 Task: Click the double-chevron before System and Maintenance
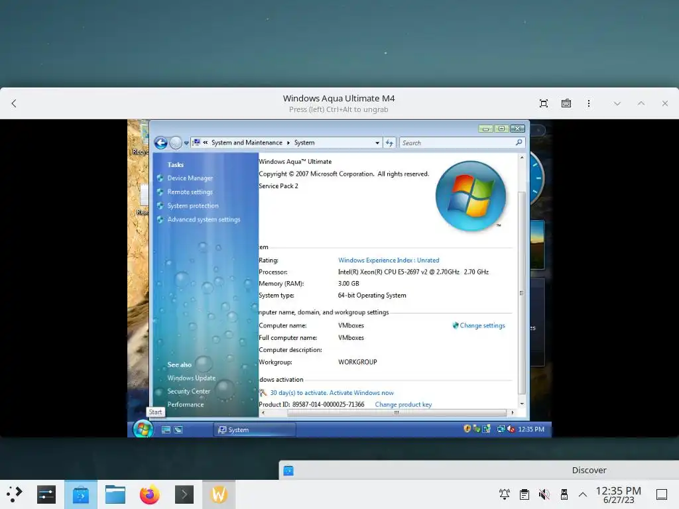coord(206,142)
